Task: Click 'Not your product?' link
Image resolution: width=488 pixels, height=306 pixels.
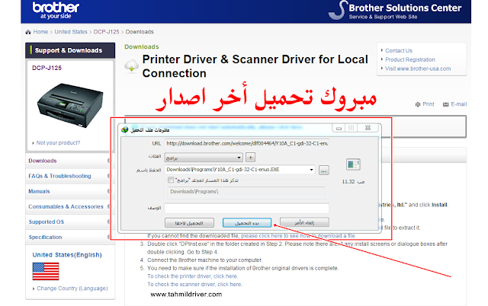Action: click(x=58, y=142)
